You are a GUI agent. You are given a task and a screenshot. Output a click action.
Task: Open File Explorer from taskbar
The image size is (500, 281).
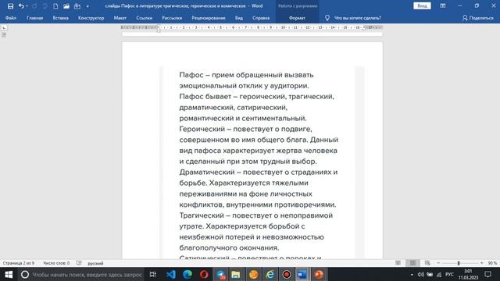(x=236, y=274)
